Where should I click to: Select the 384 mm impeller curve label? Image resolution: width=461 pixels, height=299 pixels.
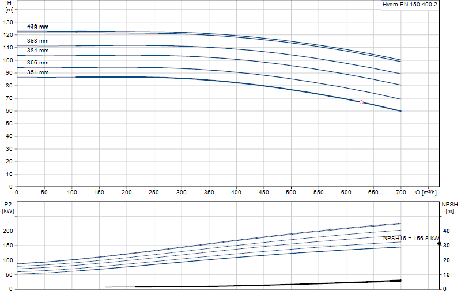[x=37, y=51]
